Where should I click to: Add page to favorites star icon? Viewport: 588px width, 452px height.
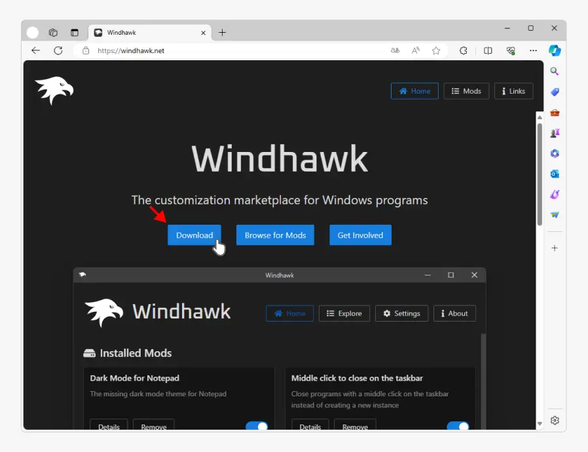[x=435, y=50]
